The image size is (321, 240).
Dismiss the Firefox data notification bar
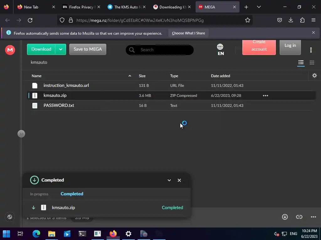pos(313,32)
